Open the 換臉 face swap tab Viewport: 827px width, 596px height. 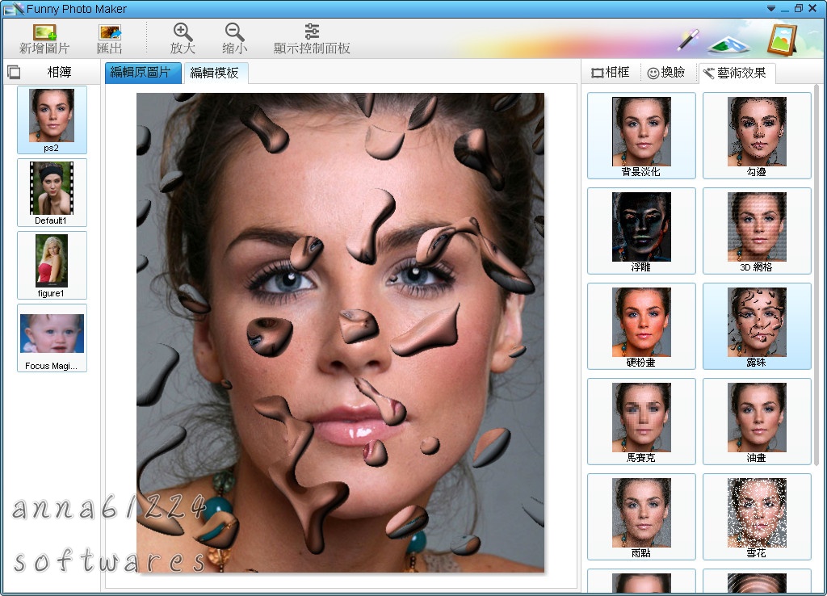[x=666, y=72]
